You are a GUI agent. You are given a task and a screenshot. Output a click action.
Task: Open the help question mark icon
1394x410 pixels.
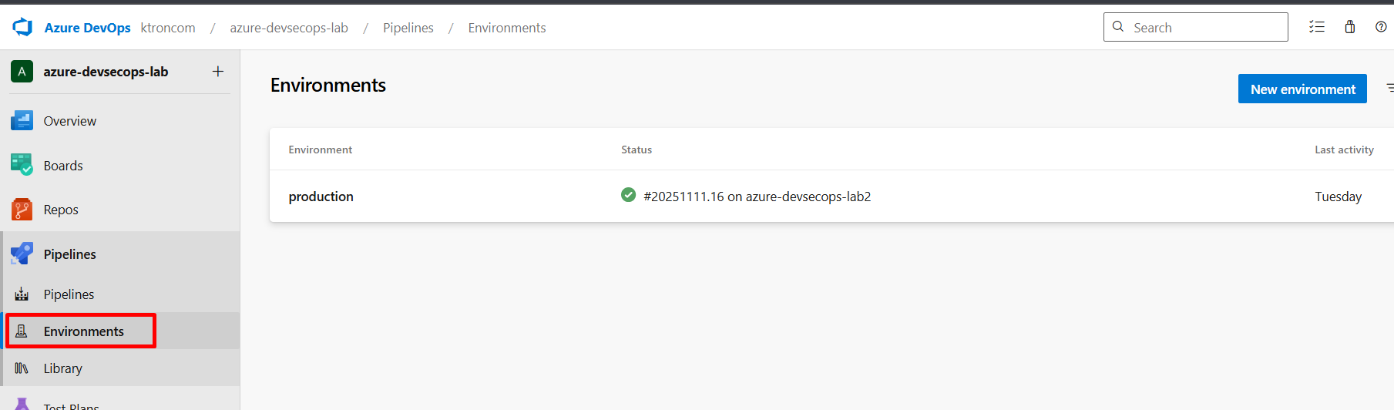click(1380, 27)
